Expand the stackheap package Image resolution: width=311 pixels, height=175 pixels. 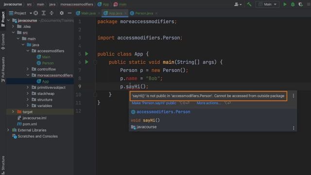(x=28, y=93)
